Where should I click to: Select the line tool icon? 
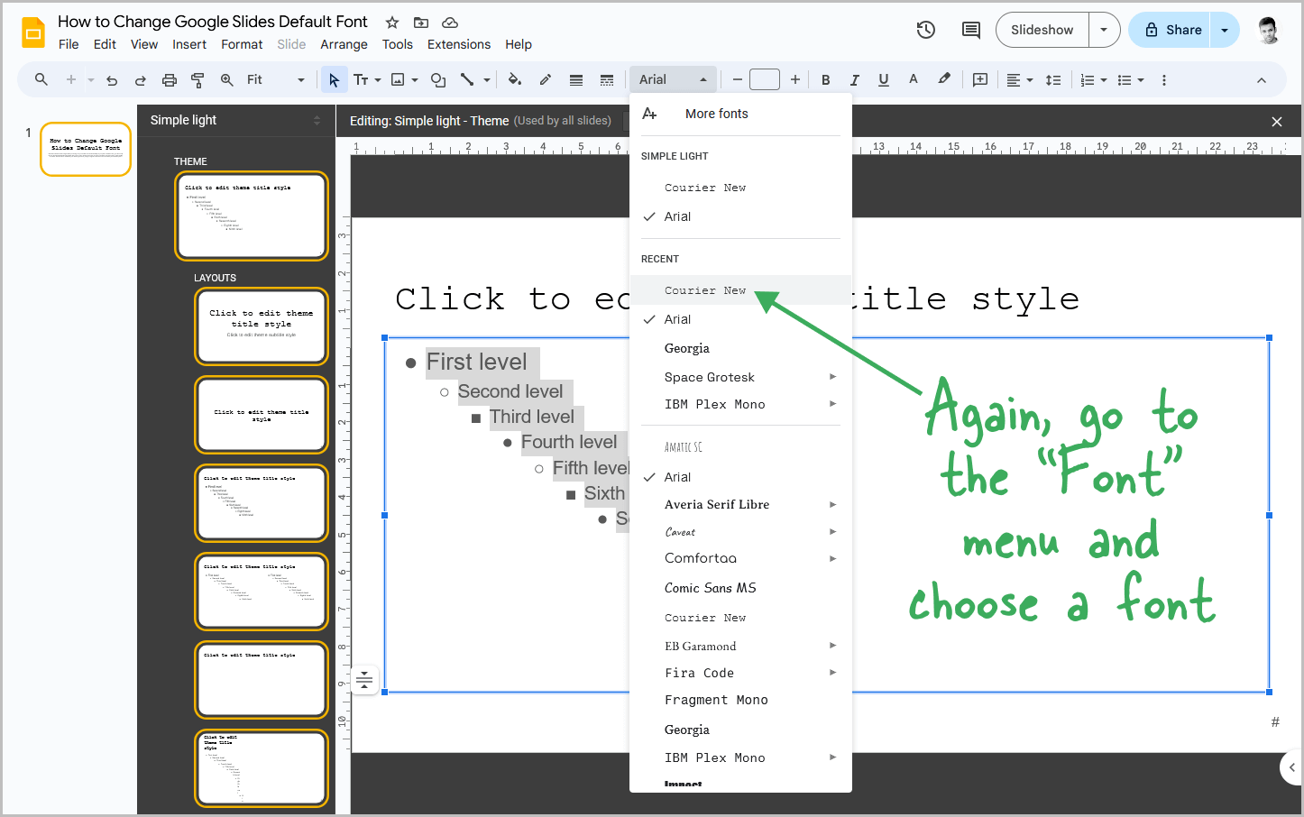point(467,80)
